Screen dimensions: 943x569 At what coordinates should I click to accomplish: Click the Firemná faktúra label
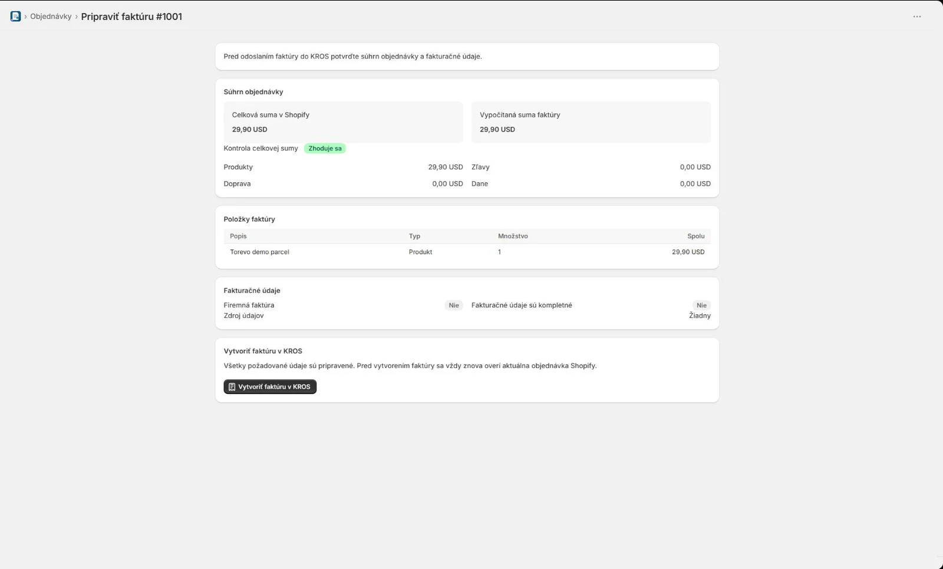[249, 305]
